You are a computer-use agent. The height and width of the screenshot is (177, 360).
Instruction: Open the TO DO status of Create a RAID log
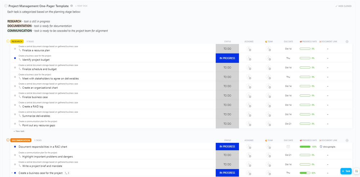227,105
